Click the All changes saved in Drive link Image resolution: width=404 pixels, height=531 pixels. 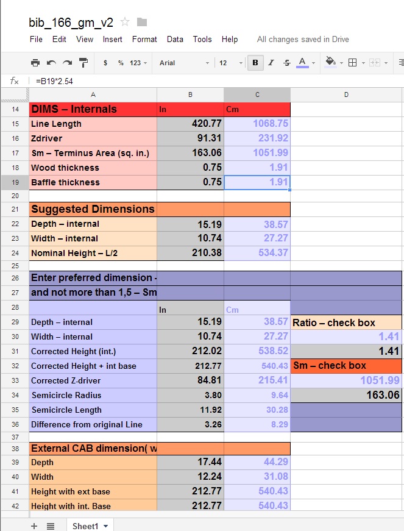303,39
